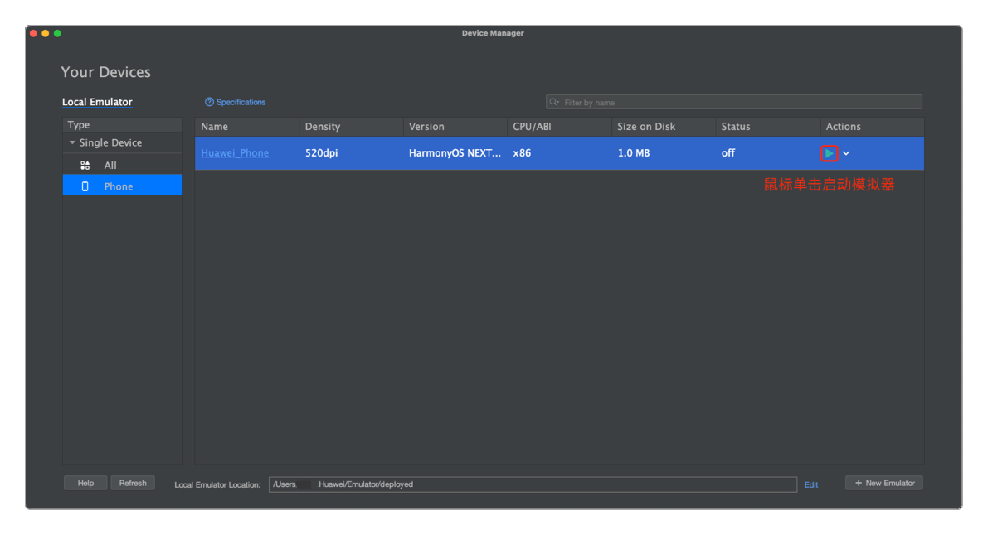Focus the Filter by name search field
Viewport: 988px width, 535px height.
coord(734,102)
